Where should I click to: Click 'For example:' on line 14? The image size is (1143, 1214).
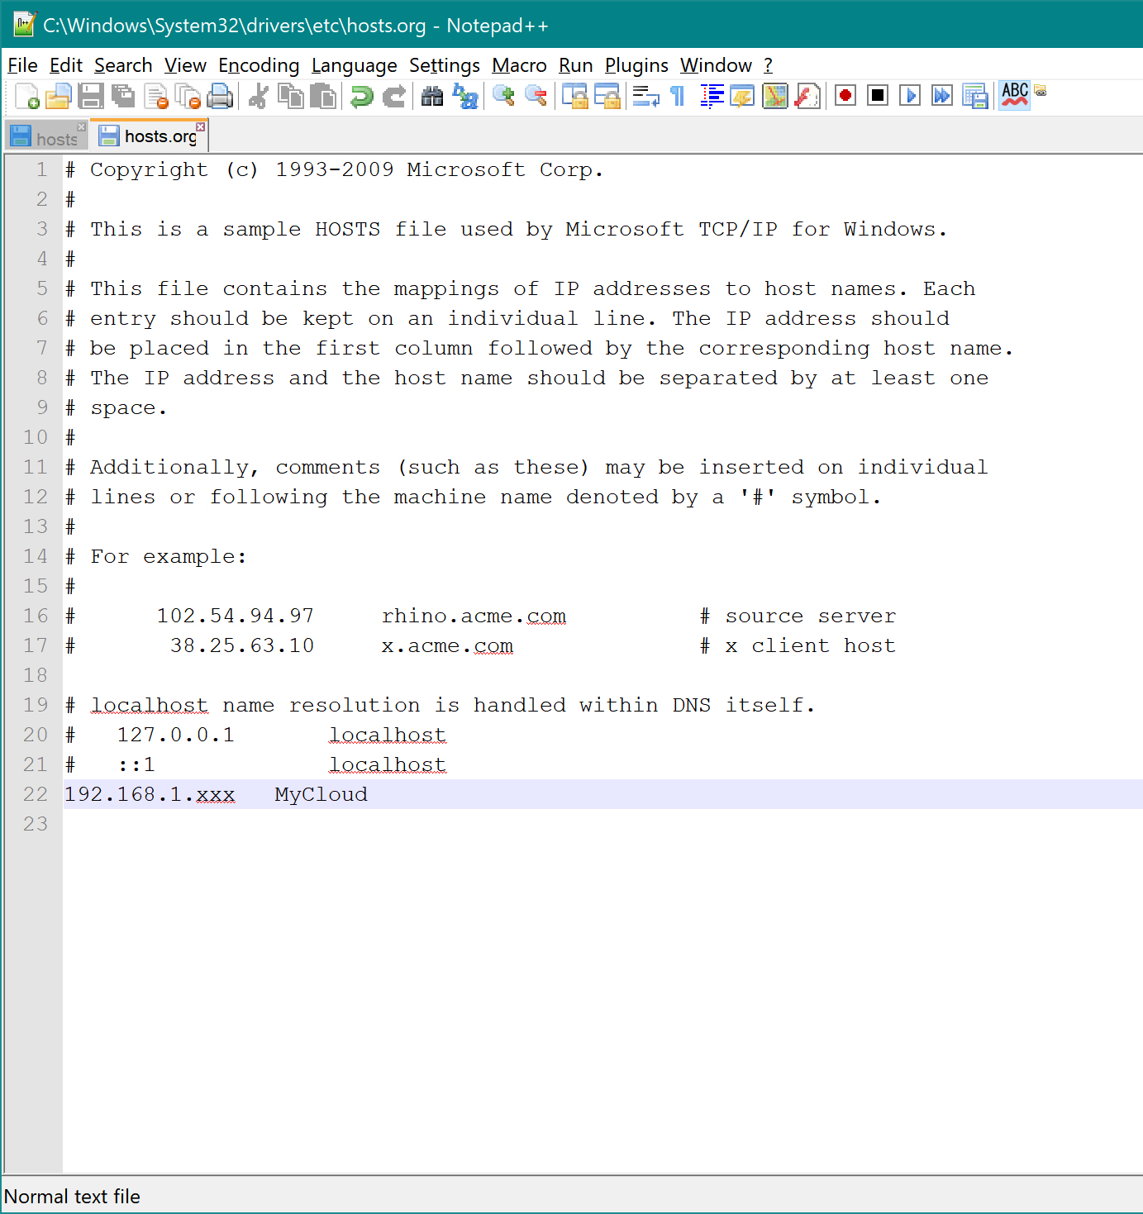[x=169, y=556]
